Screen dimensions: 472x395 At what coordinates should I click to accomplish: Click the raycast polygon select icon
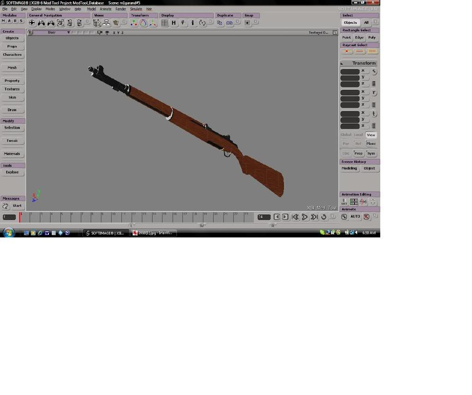372,52
